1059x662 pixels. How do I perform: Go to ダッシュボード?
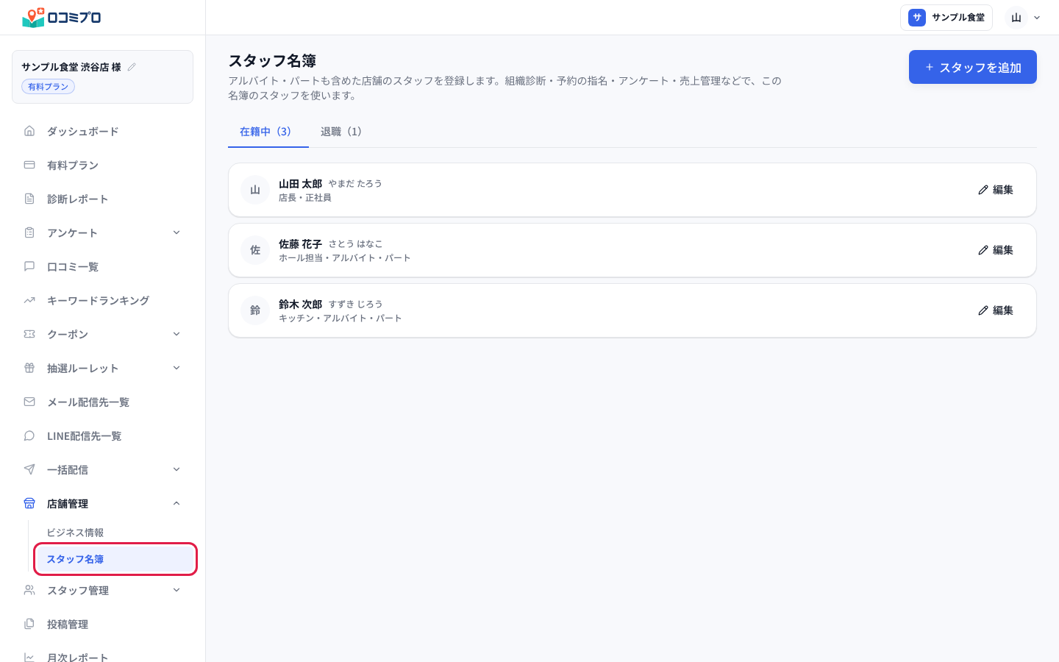tap(103, 131)
